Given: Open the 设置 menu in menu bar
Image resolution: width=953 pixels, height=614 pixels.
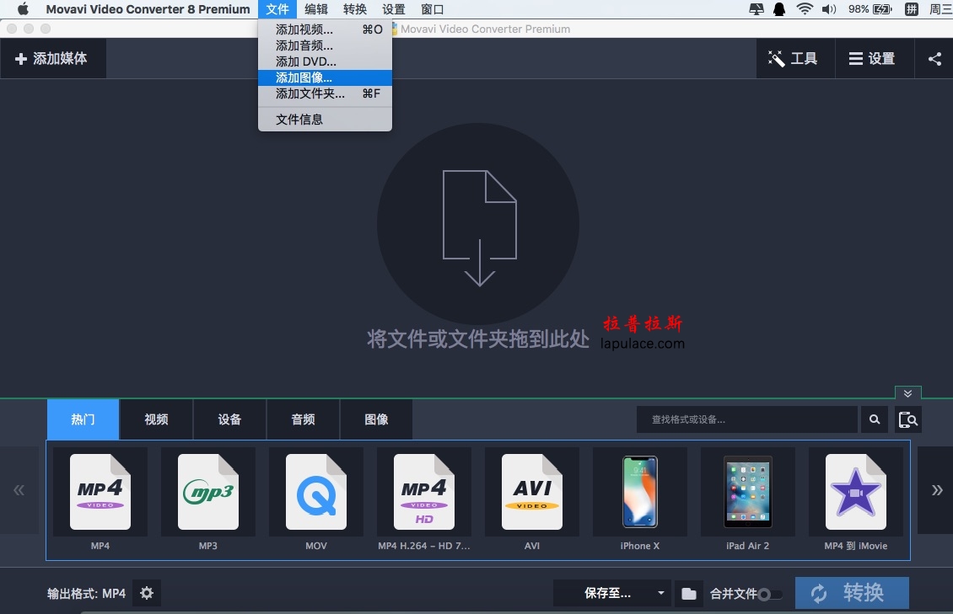Looking at the screenshot, I should [x=394, y=9].
